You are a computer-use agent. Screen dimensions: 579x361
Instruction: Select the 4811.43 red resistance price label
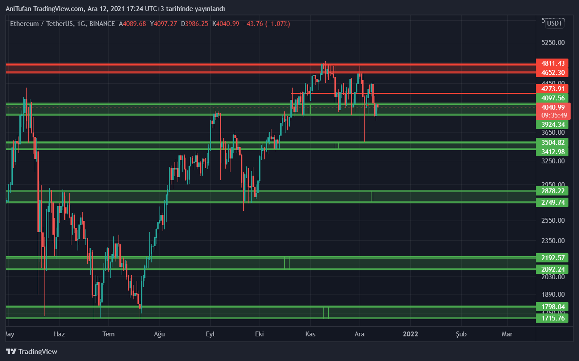point(552,63)
